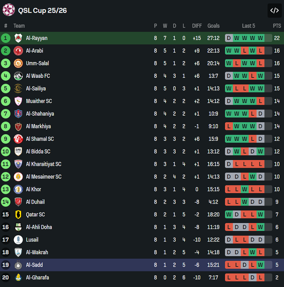Click the Last 5 column header
The width and height of the screenshot is (284, 287).
tap(248, 26)
